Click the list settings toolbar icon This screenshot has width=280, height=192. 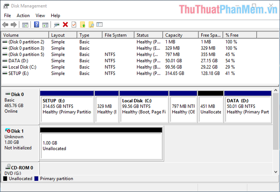(x=100, y=25)
